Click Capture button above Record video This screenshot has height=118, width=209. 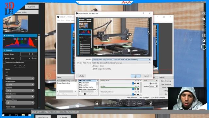point(32,7)
